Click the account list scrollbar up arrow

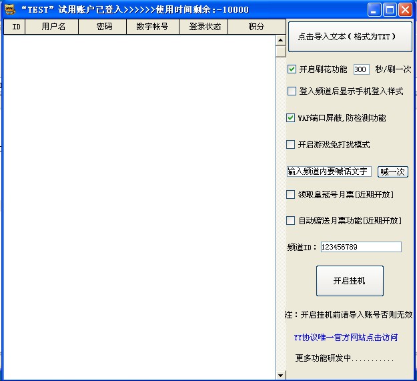point(280,40)
